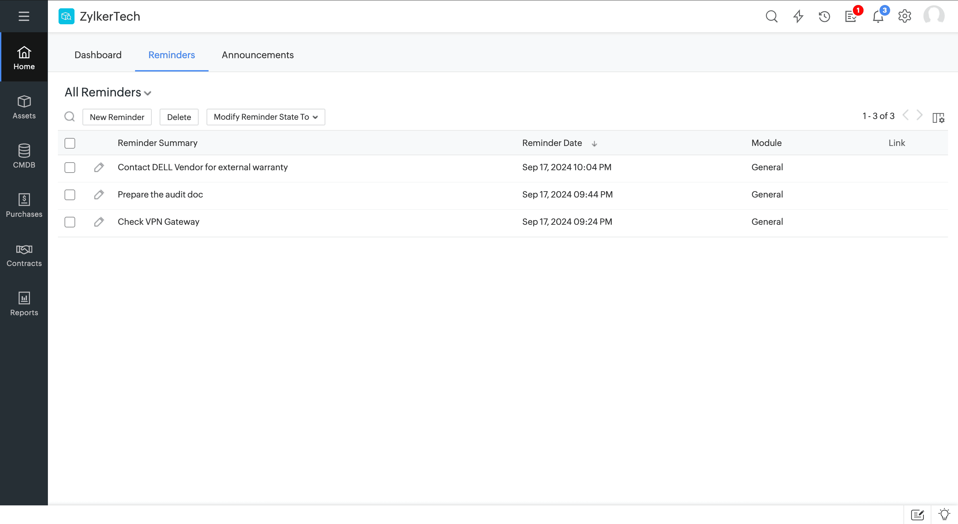Image resolution: width=958 pixels, height=524 pixels.
Task: Toggle the select-all header checkbox
Action: 70,143
